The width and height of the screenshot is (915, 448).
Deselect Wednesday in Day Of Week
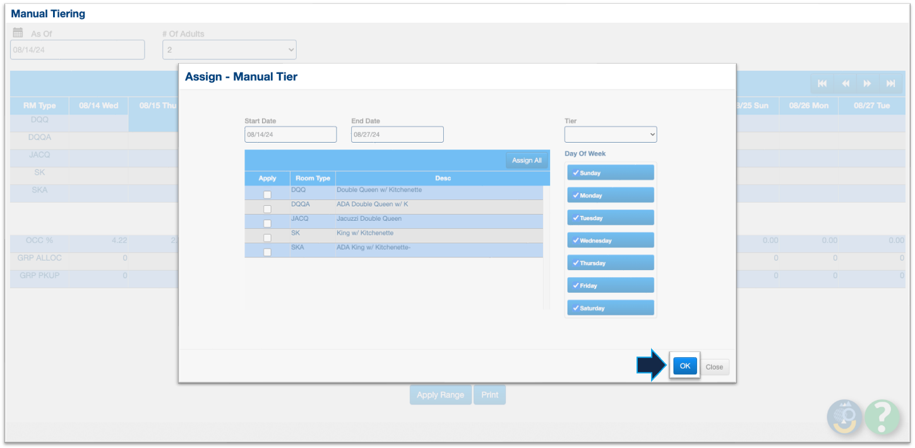[610, 240]
